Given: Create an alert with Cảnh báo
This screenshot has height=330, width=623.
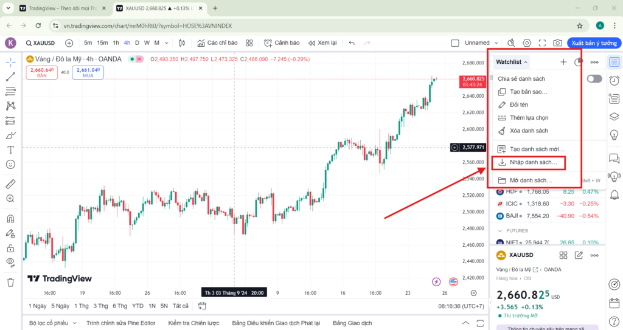Looking at the screenshot, I should pos(282,43).
